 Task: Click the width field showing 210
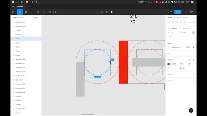point(173,33)
